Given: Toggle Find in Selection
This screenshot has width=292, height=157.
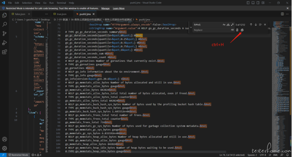Looking at the screenshot, I should (x=260, y=25).
